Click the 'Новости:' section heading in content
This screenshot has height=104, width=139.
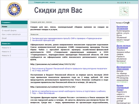(69, 34)
